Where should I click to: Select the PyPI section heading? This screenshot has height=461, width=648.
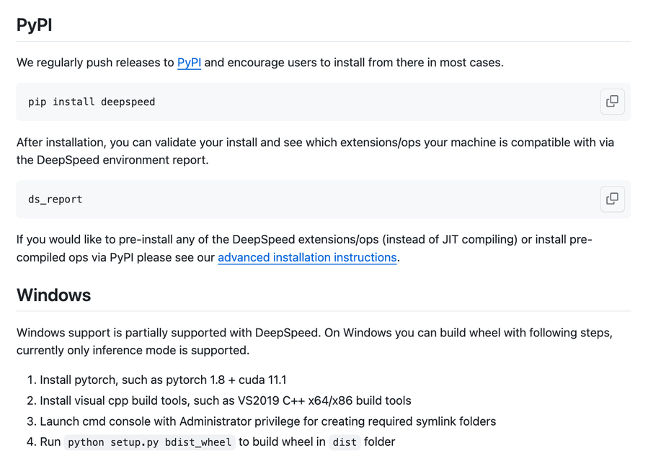tap(35, 24)
